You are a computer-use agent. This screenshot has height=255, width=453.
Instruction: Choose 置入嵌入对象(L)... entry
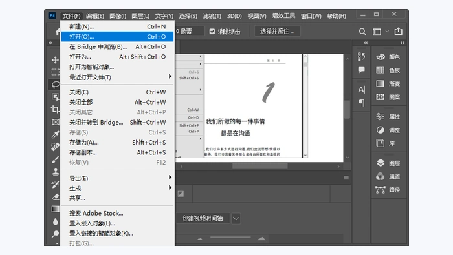pyautogui.click(x=117, y=223)
